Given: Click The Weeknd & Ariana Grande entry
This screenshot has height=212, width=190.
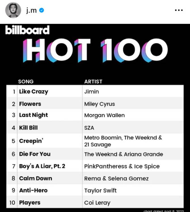Looking at the screenshot, I should pyautogui.click(x=124, y=154).
